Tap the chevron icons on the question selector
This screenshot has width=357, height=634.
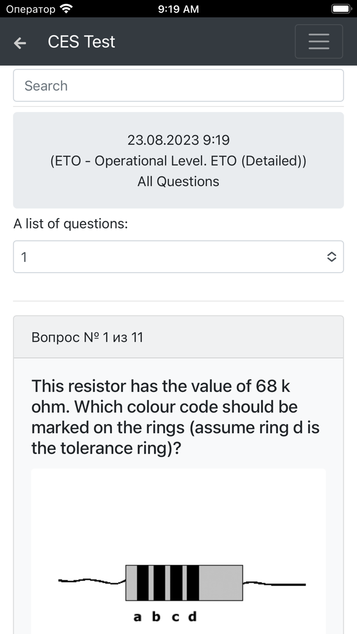click(x=332, y=257)
